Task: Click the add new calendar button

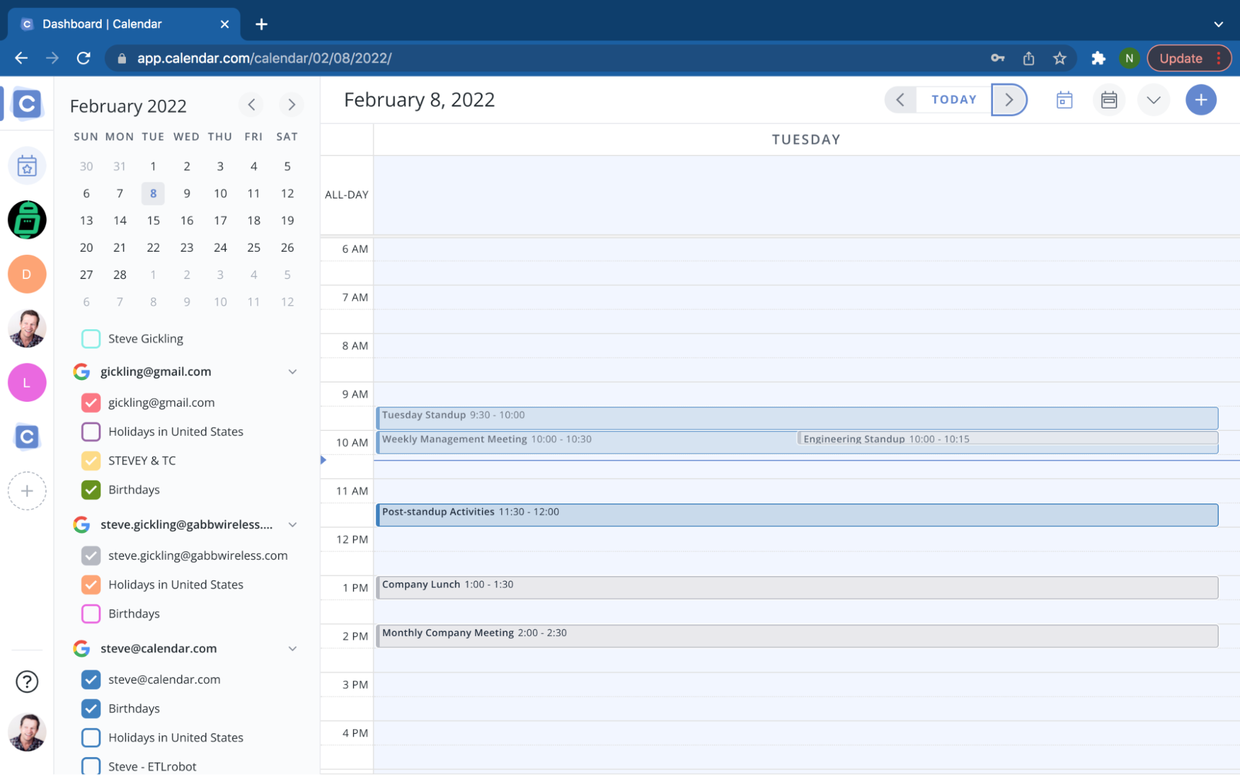Action: pyautogui.click(x=27, y=491)
